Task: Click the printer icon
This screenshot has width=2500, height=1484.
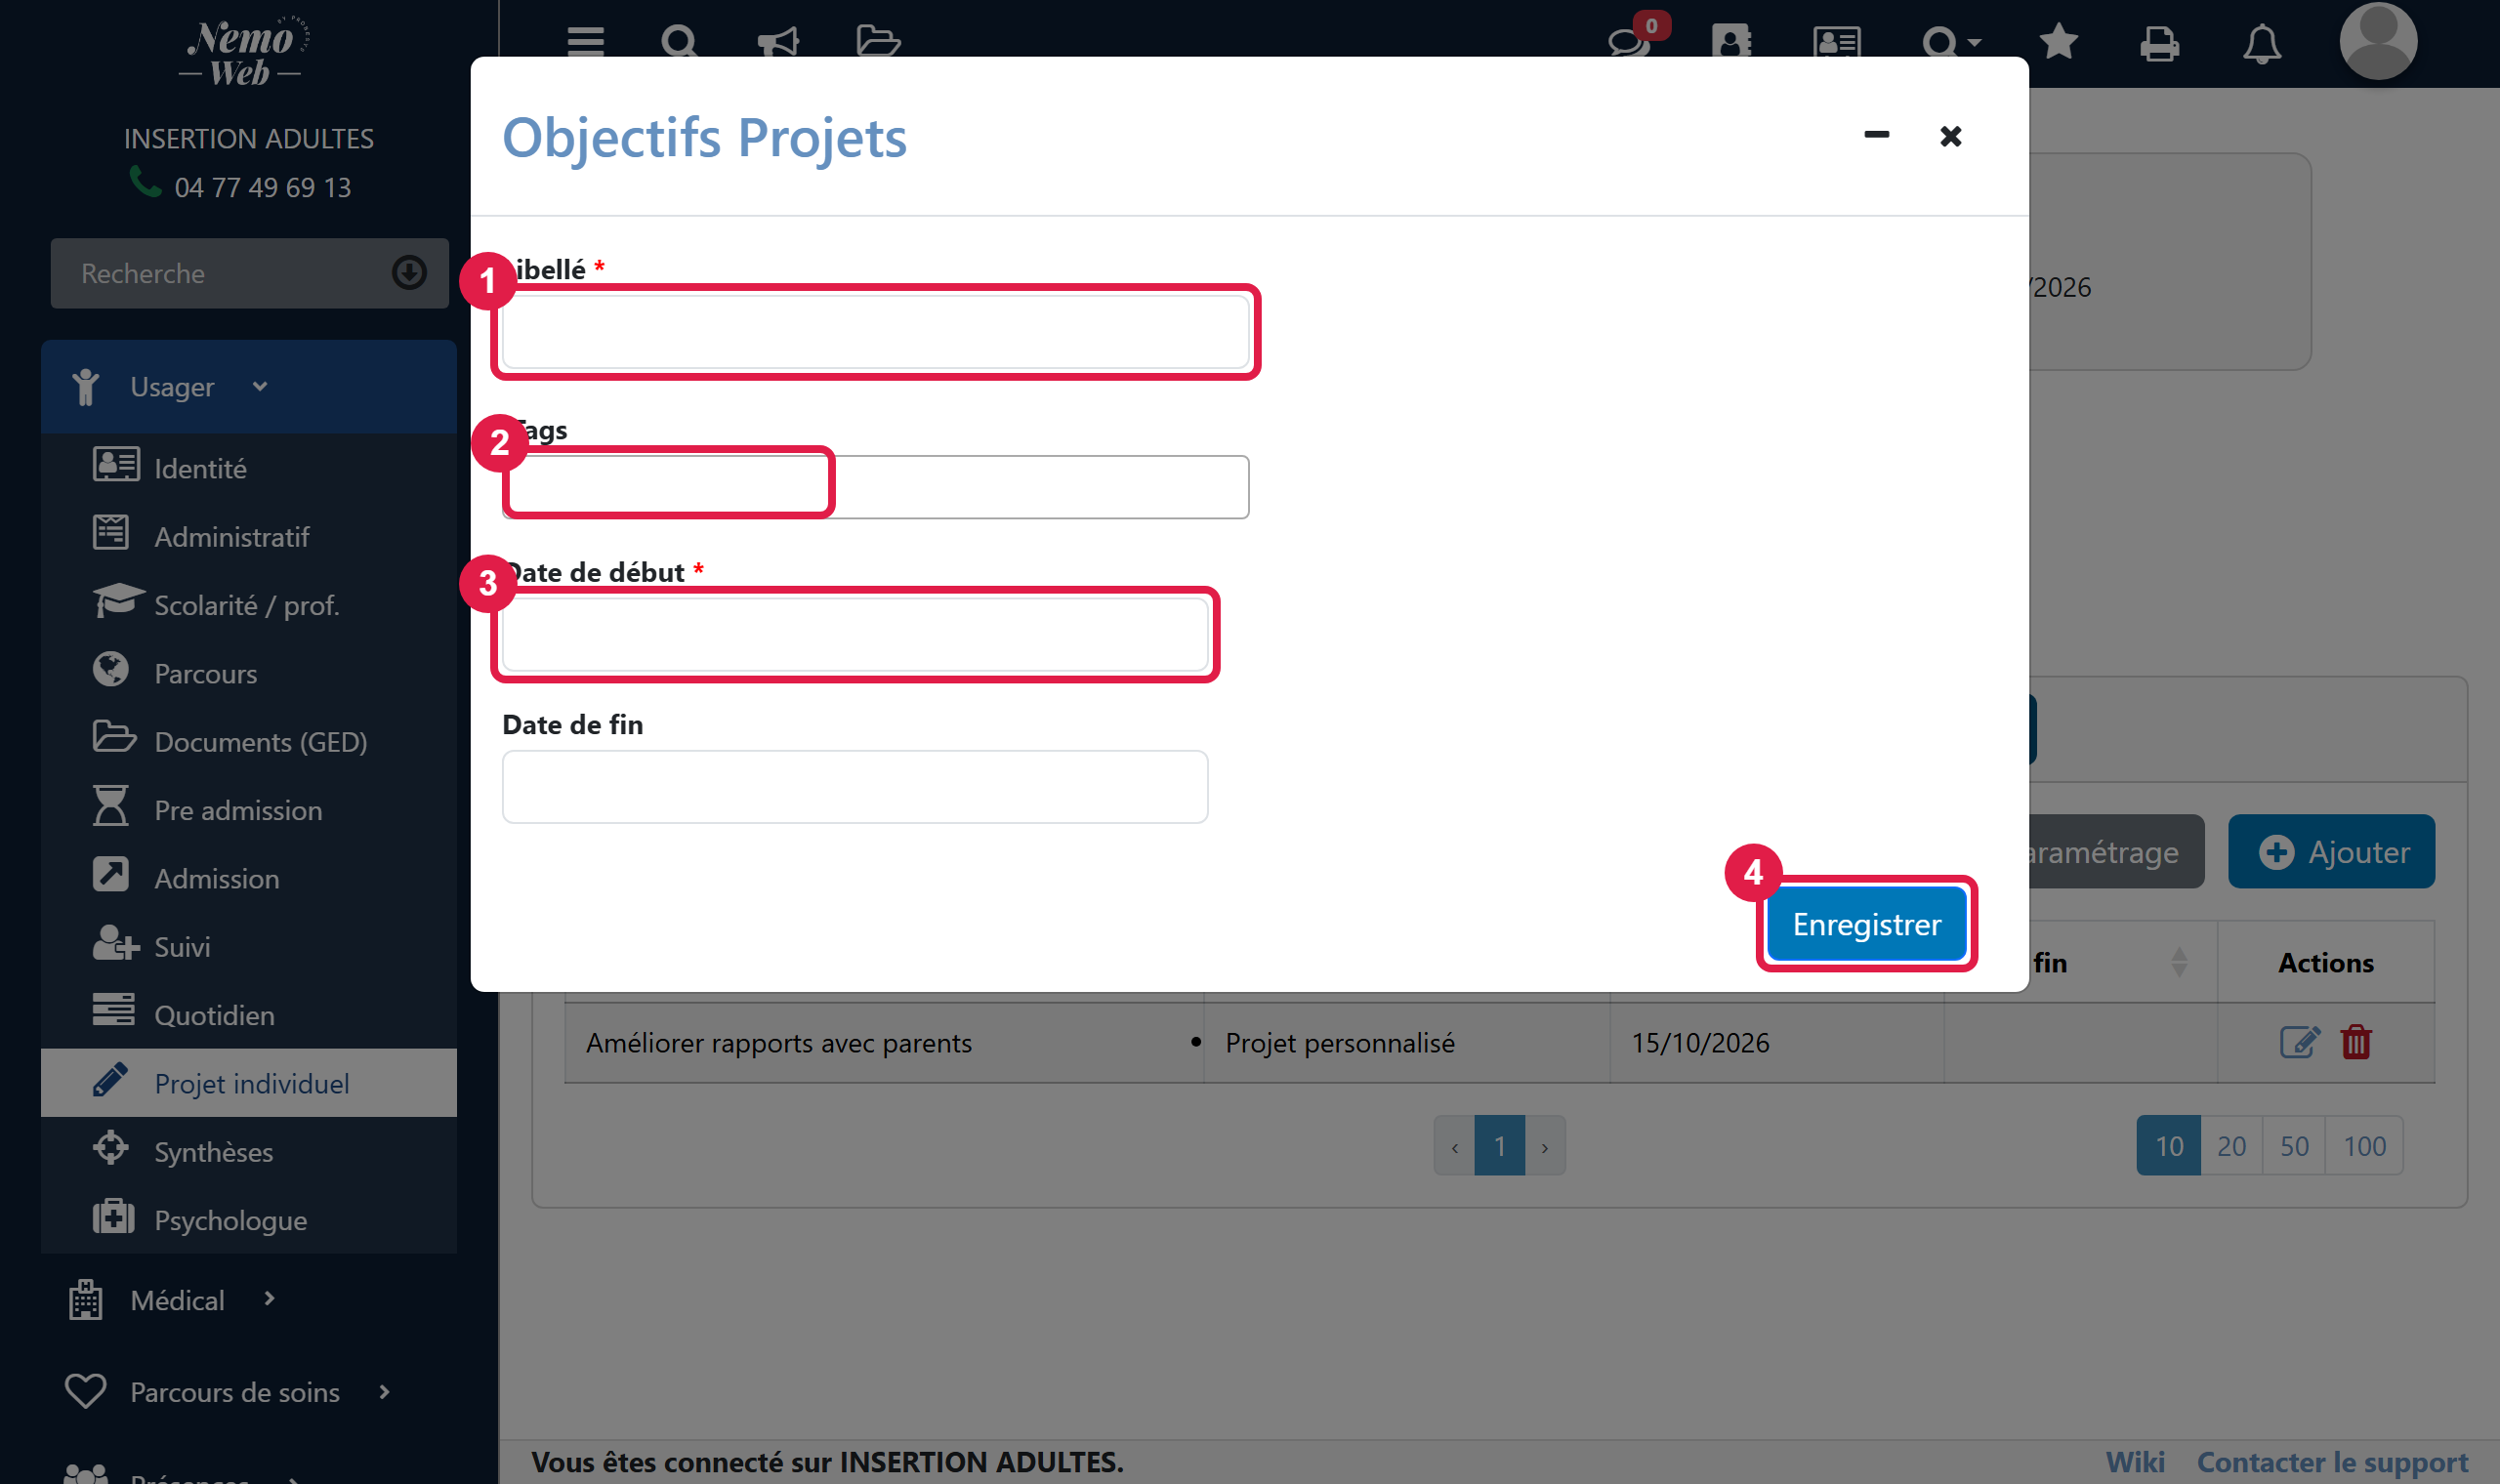Action: 2159,44
